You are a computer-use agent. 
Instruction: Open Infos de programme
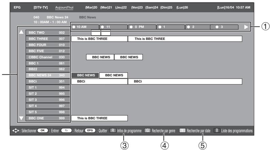(x=129, y=131)
